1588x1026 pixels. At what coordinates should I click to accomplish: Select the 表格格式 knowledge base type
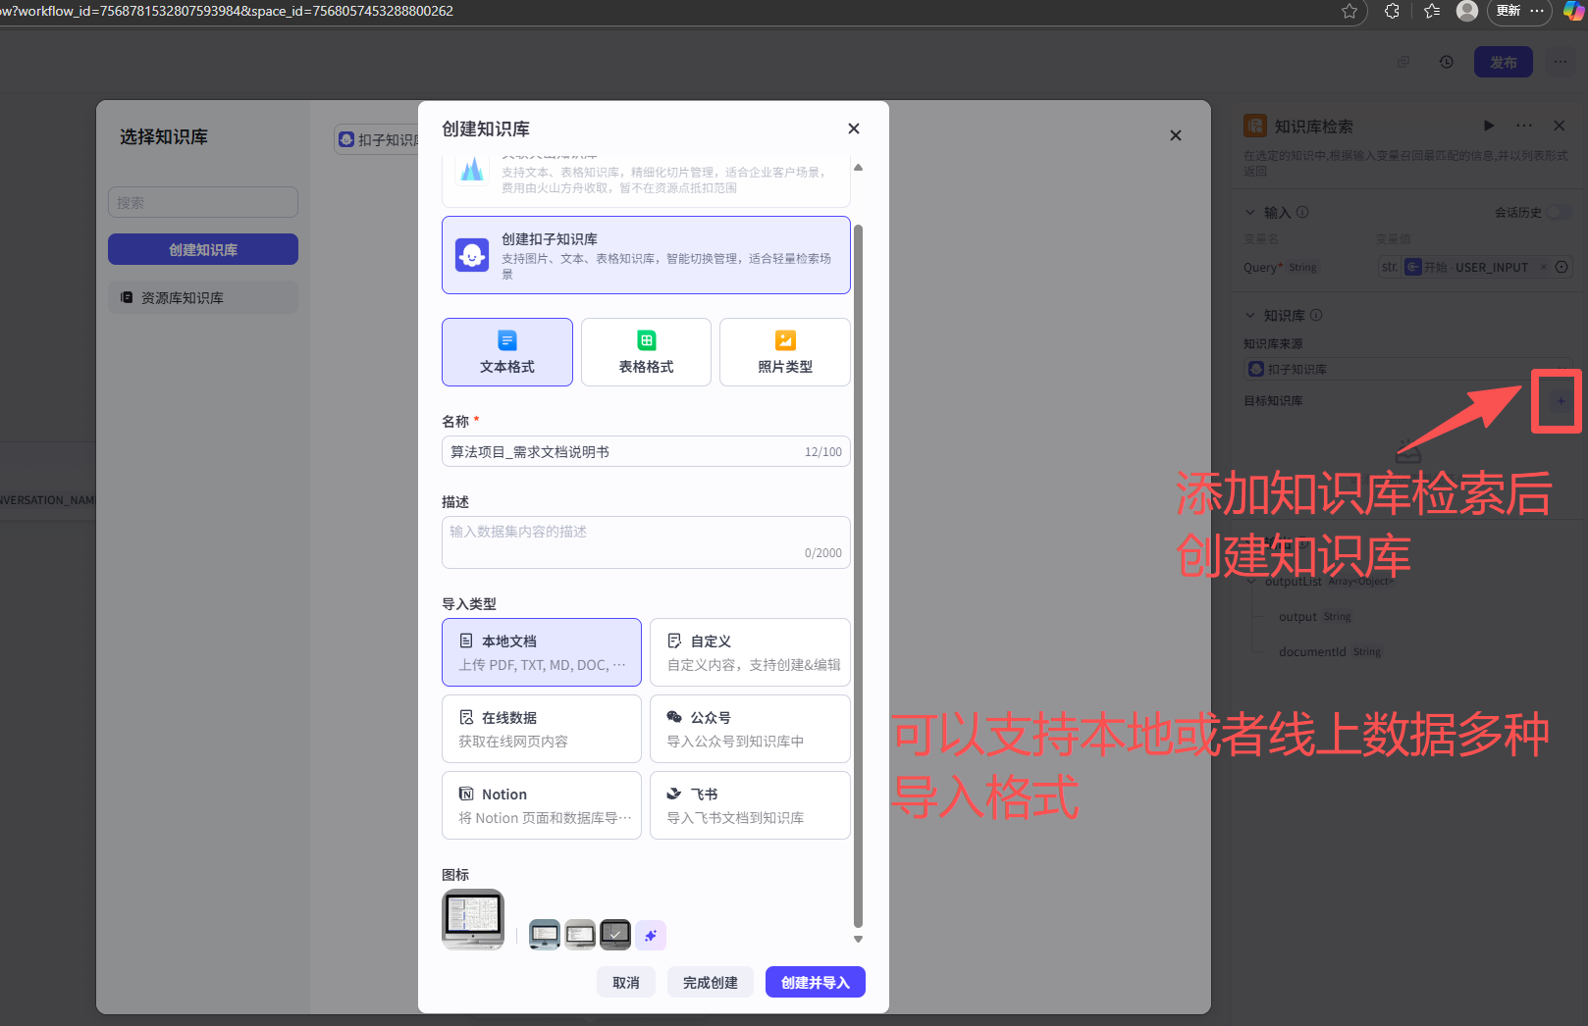[x=646, y=351]
